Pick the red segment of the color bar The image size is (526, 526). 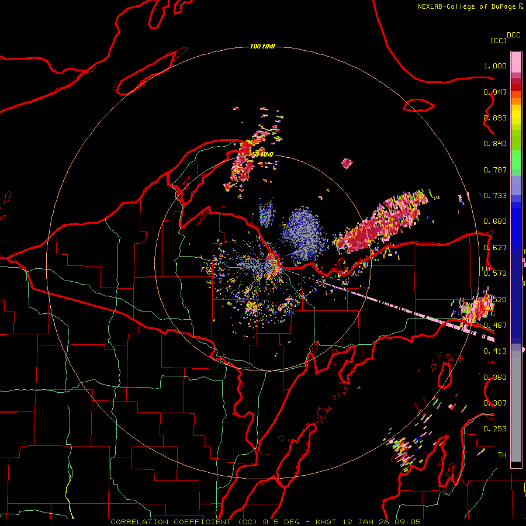pyautogui.click(x=516, y=87)
